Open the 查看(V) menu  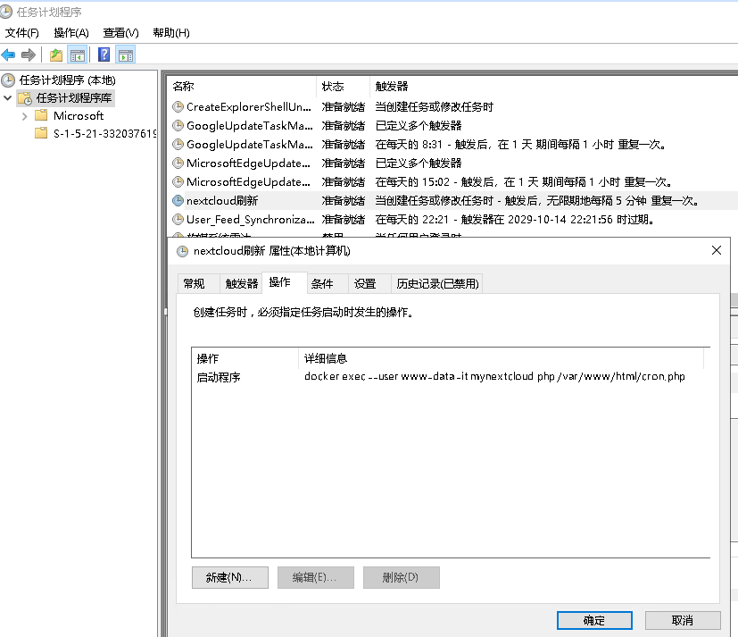[x=120, y=32]
